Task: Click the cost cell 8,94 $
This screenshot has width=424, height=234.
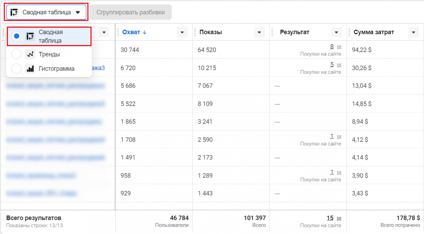Action: [360, 122]
